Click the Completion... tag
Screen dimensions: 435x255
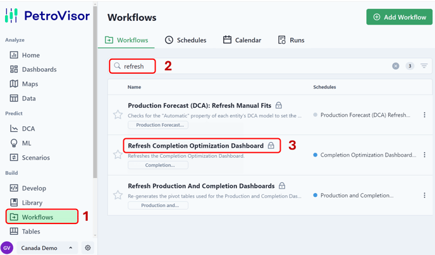(x=158, y=165)
